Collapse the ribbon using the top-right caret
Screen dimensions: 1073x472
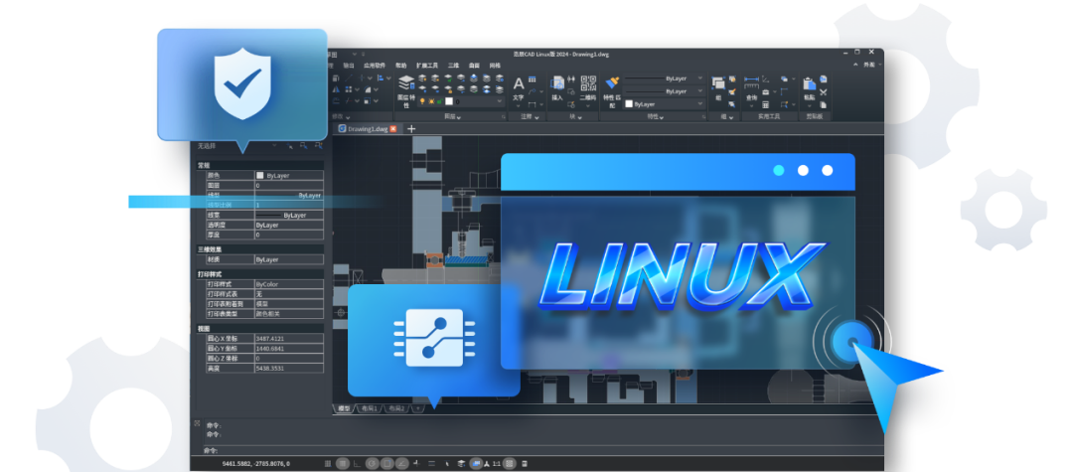pyautogui.click(x=855, y=65)
